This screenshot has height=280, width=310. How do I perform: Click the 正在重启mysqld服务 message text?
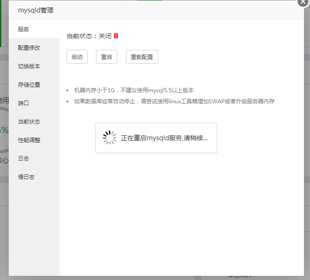click(x=164, y=138)
